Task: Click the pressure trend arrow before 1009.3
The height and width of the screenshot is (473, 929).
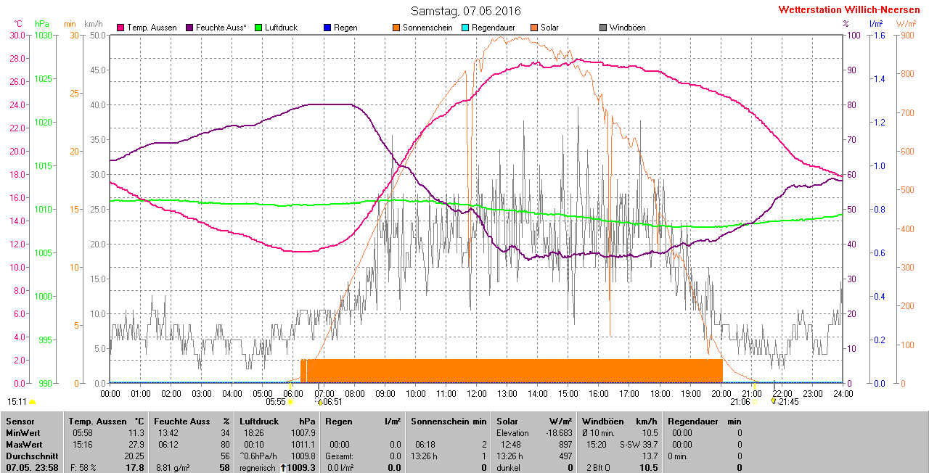Action: click(283, 468)
